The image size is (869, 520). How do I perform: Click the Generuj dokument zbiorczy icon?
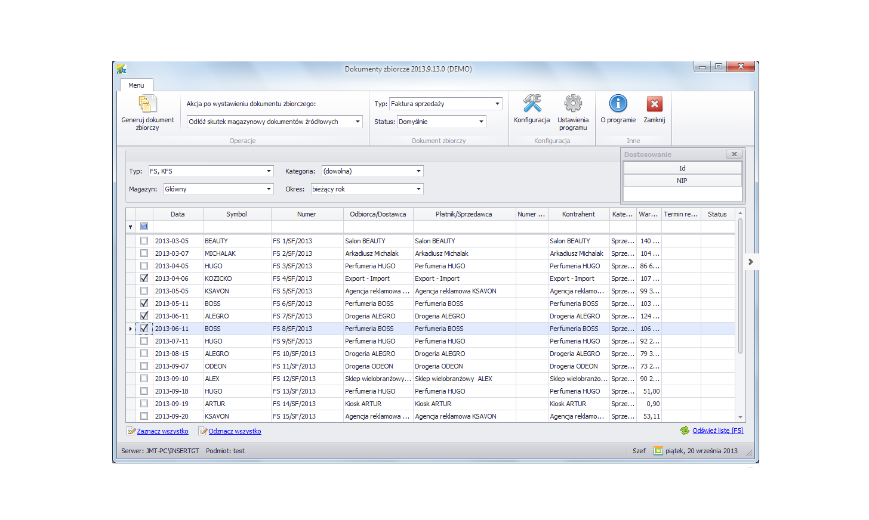(147, 104)
